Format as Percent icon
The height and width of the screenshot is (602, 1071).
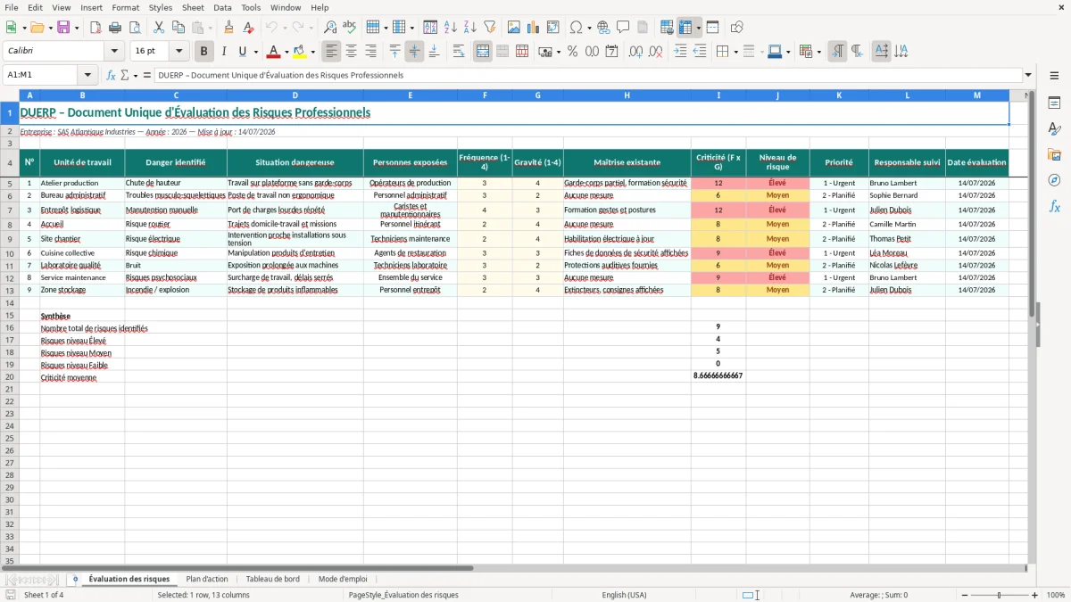pyautogui.click(x=572, y=52)
